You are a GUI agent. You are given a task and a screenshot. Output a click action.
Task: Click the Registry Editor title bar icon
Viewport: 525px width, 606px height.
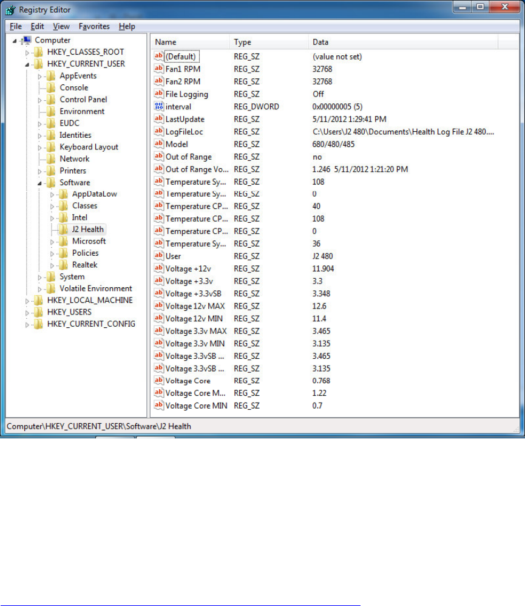pos(10,10)
